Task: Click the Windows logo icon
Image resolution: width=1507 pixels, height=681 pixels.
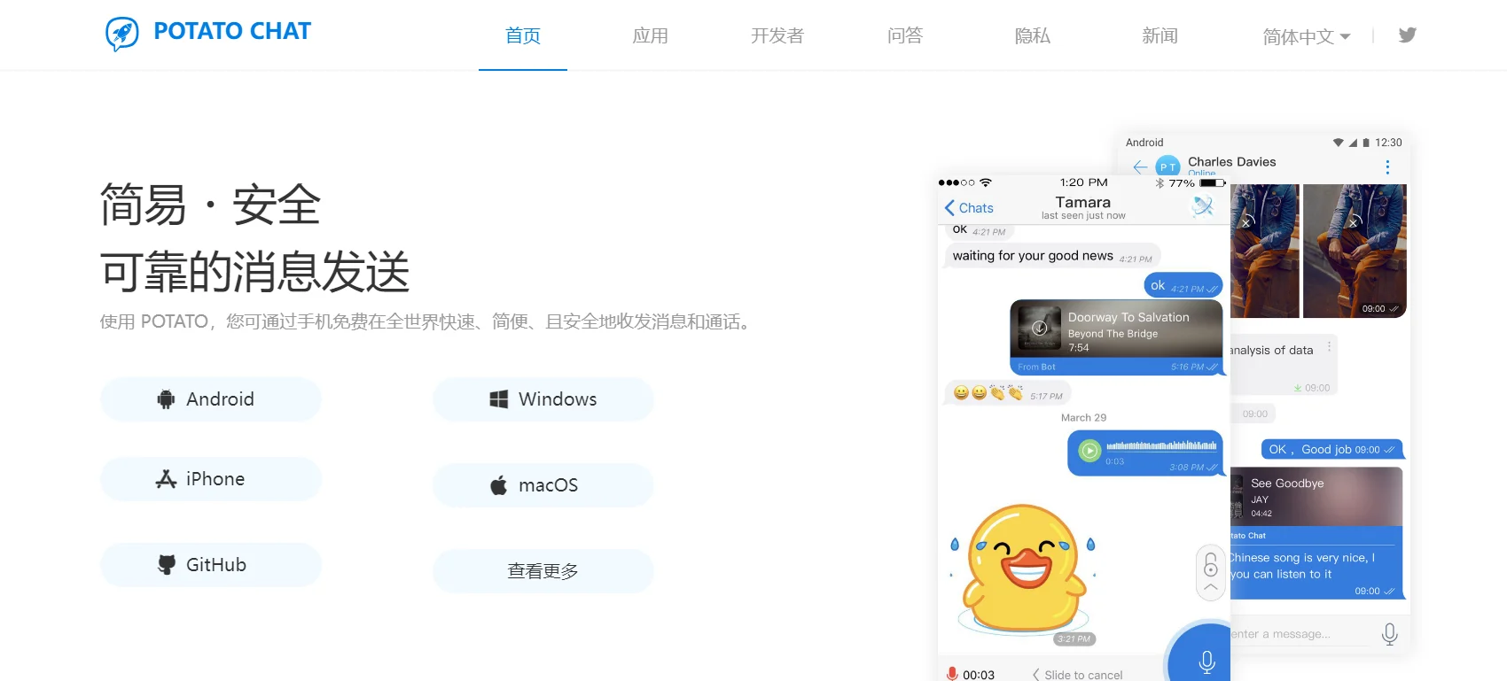Action: 499,399
